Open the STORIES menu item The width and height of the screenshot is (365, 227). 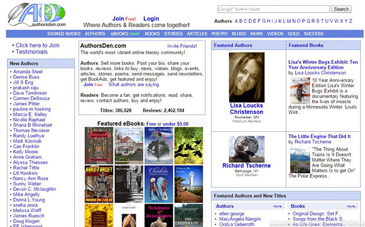173,34
